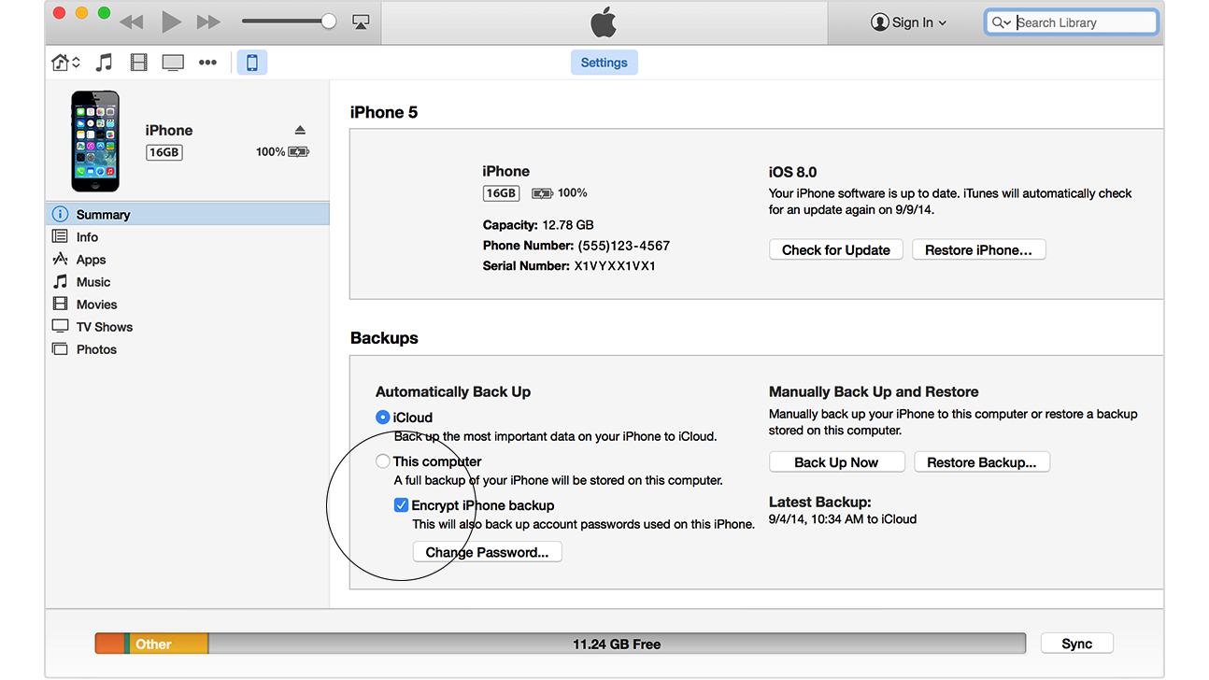The height and width of the screenshot is (680, 1209).
Task: Click the iOS 8.0 version label
Action: [x=792, y=172]
